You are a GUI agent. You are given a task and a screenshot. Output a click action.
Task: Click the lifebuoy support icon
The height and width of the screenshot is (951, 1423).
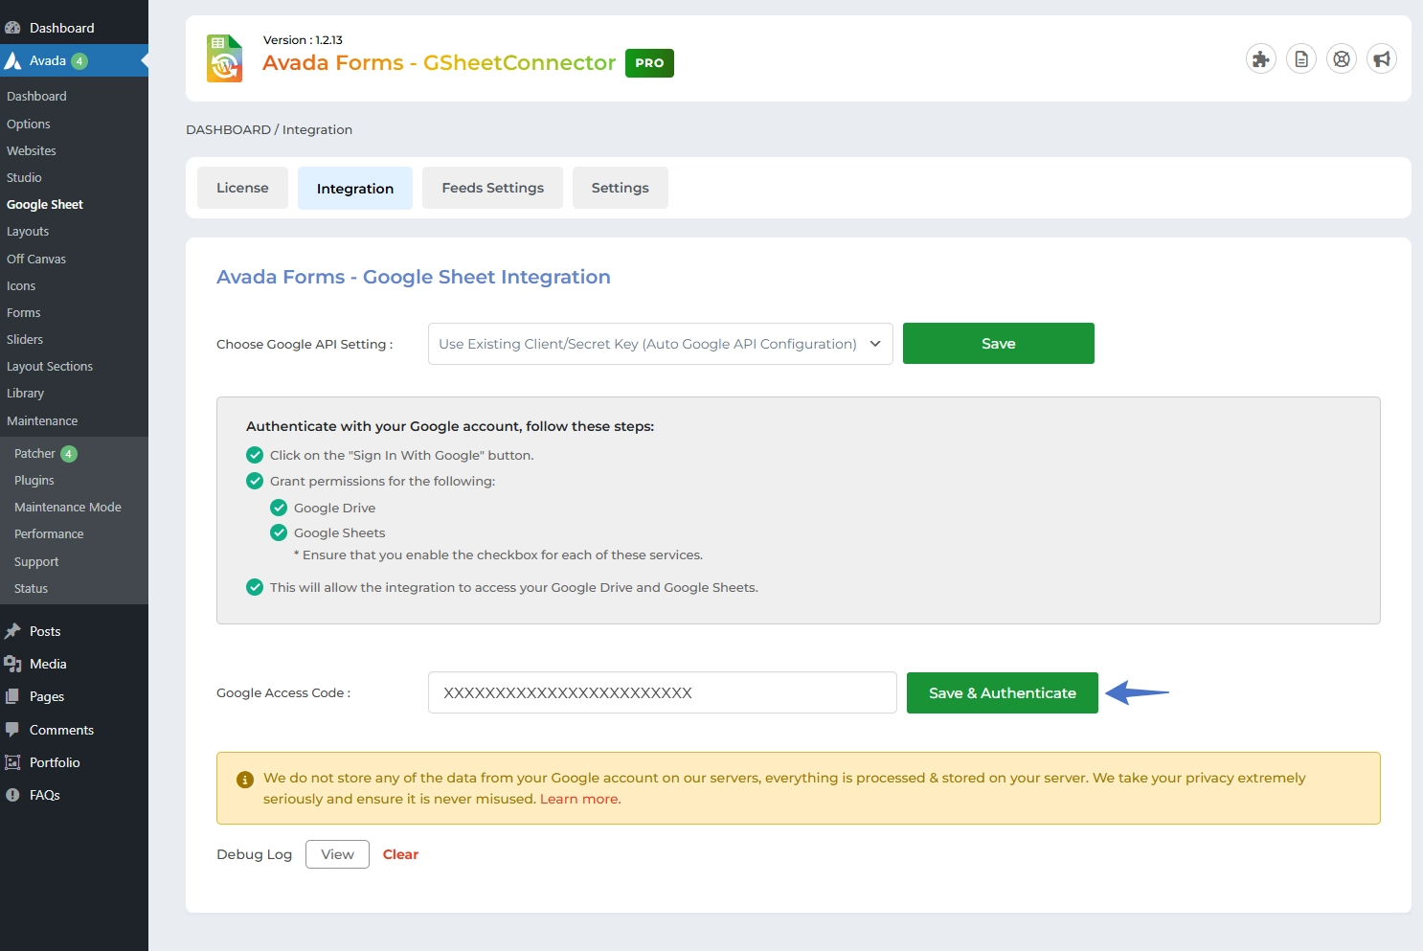click(1341, 59)
